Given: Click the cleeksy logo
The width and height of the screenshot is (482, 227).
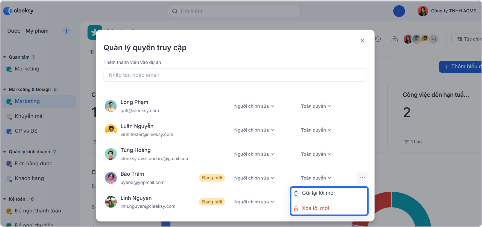Looking at the screenshot, I should tap(18, 11).
